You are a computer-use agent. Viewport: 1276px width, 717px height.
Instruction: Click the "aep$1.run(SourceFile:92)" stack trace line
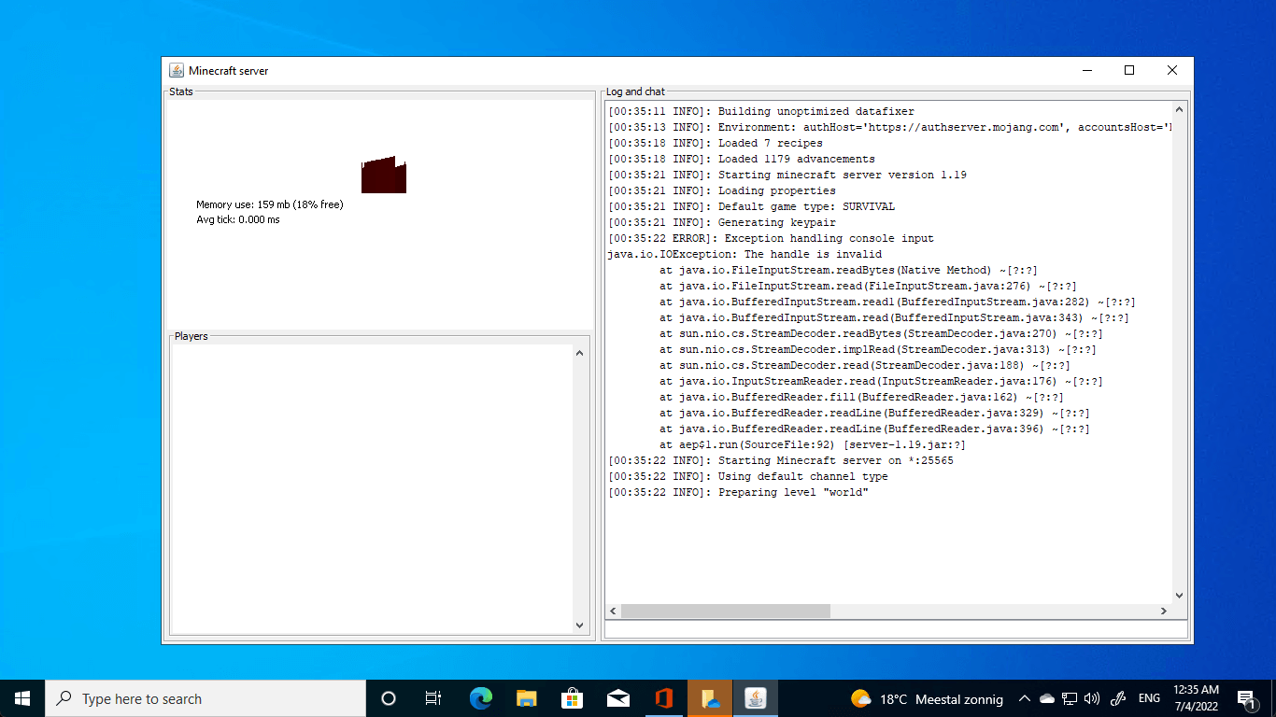pos(813,444)
